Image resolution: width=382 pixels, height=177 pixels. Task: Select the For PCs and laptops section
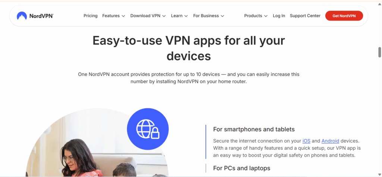(242, 168)
